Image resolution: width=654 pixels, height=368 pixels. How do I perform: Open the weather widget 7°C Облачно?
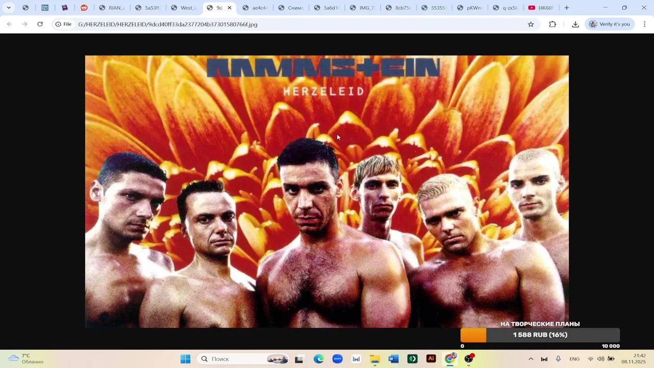point(27,359)
